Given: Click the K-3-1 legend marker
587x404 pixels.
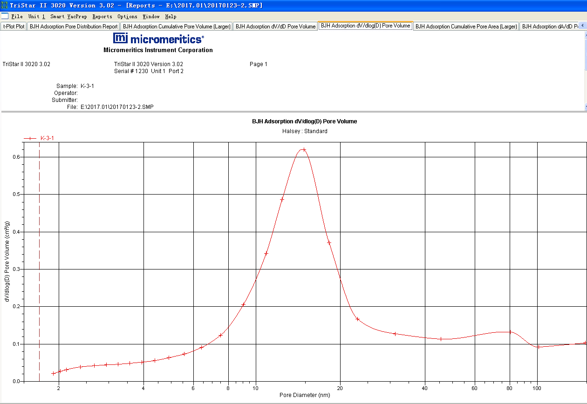Looking at the screenshot, I should [30, 138].
